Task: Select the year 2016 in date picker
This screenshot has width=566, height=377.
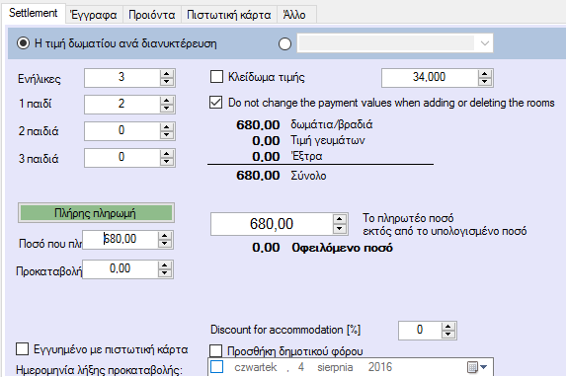Action: pyautogui.click(x=380, y=367)
